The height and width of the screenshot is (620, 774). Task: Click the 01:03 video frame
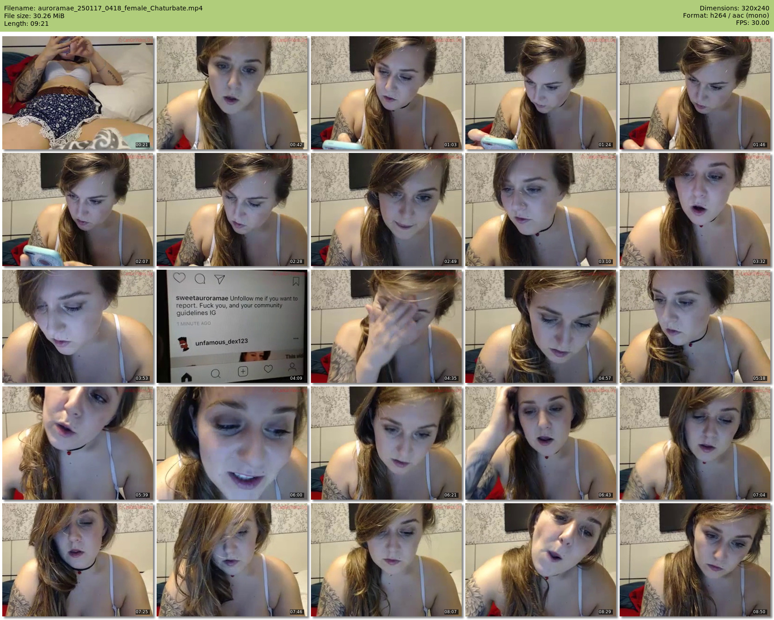(387, 93)
